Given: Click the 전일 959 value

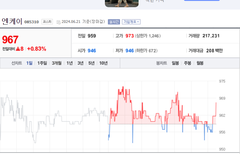Looking at the screenshot, I should [92, 36].
